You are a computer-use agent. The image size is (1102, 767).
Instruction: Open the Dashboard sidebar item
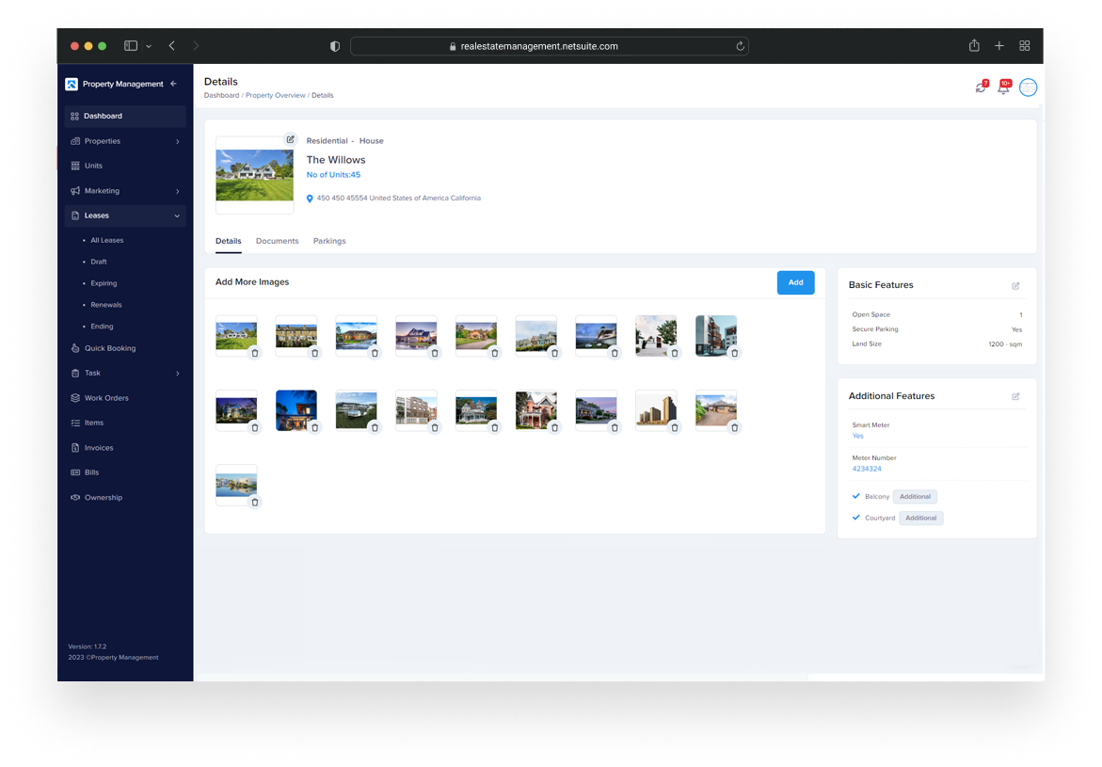pos(125,116)
